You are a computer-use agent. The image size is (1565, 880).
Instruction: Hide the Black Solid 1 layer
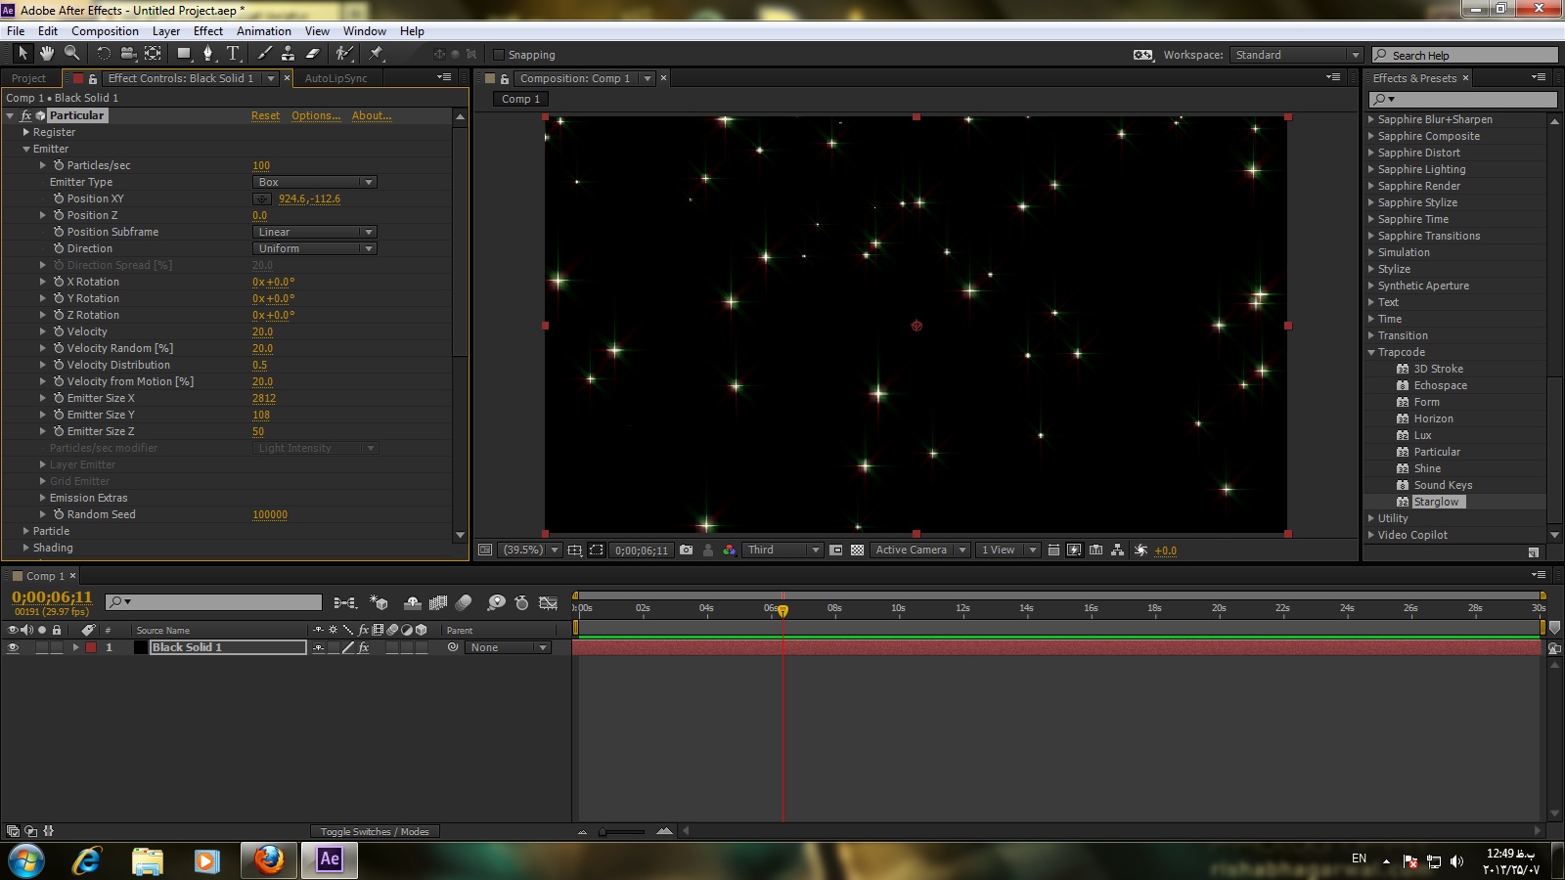(13, 647)
